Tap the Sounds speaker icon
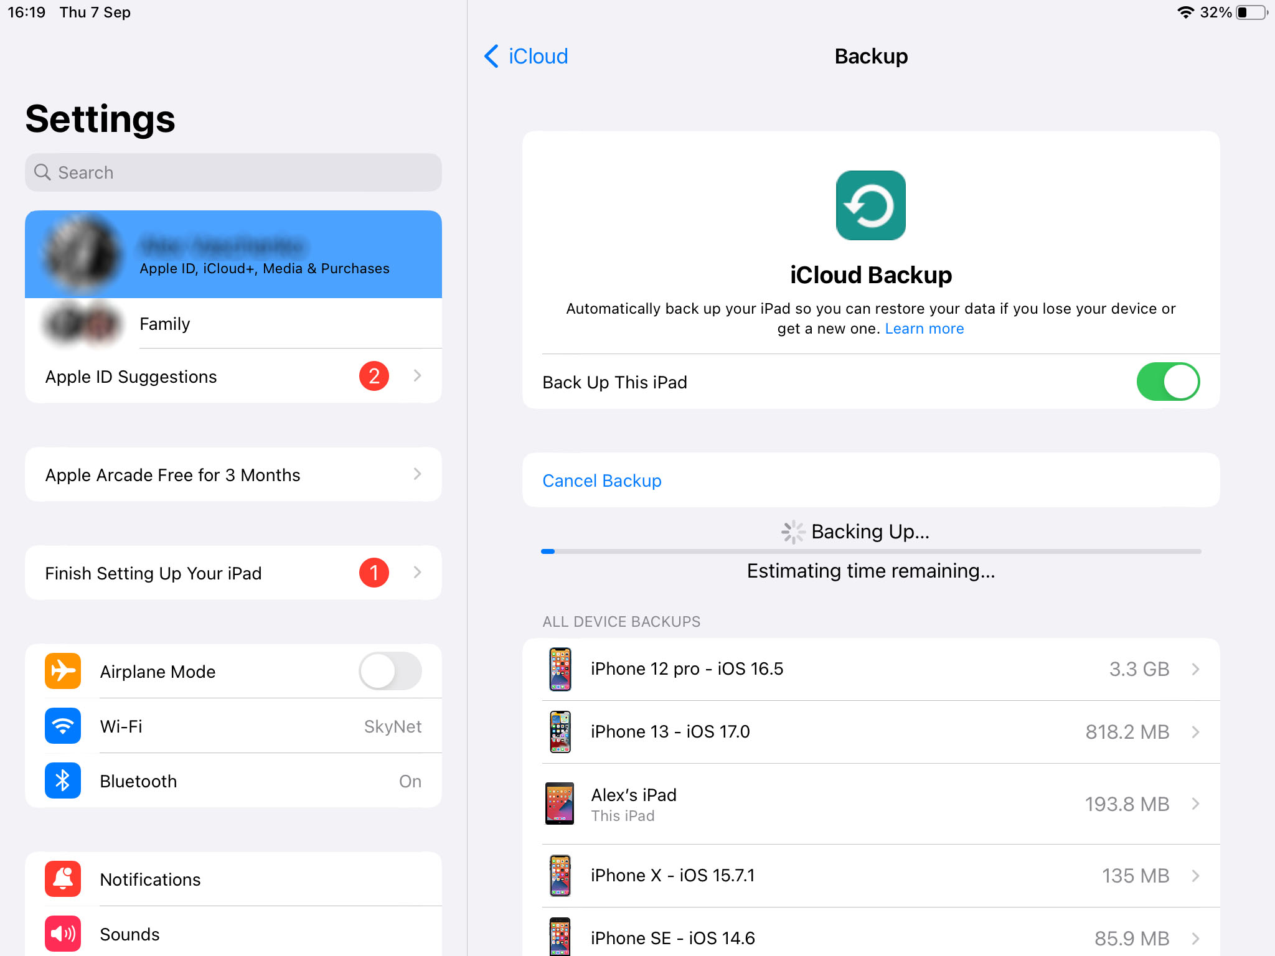The image size is (1275, 956). tap(63, 934)
